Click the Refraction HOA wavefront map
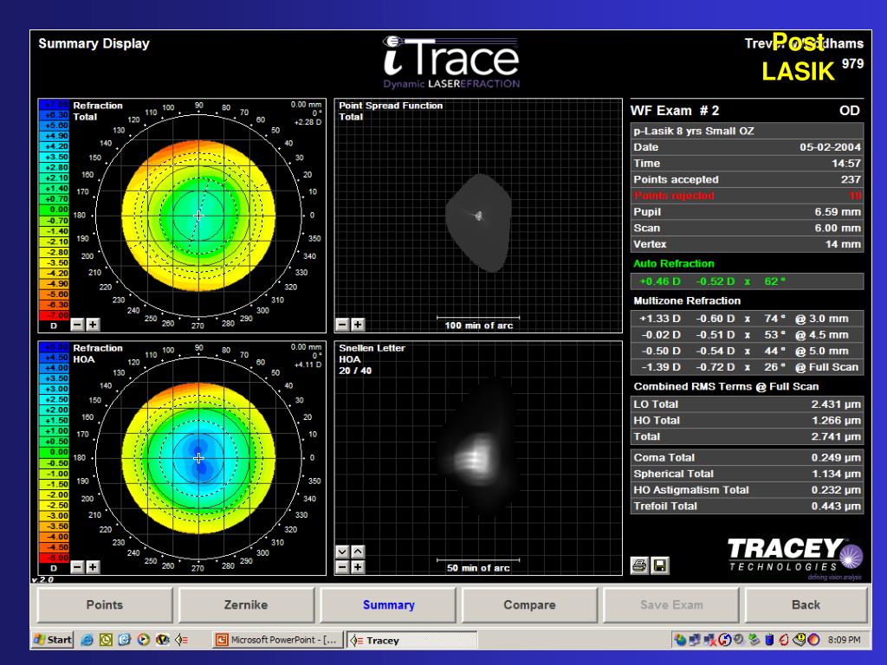 198,458
